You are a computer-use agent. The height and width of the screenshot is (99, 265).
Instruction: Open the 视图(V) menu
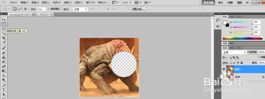coord(79,3)
